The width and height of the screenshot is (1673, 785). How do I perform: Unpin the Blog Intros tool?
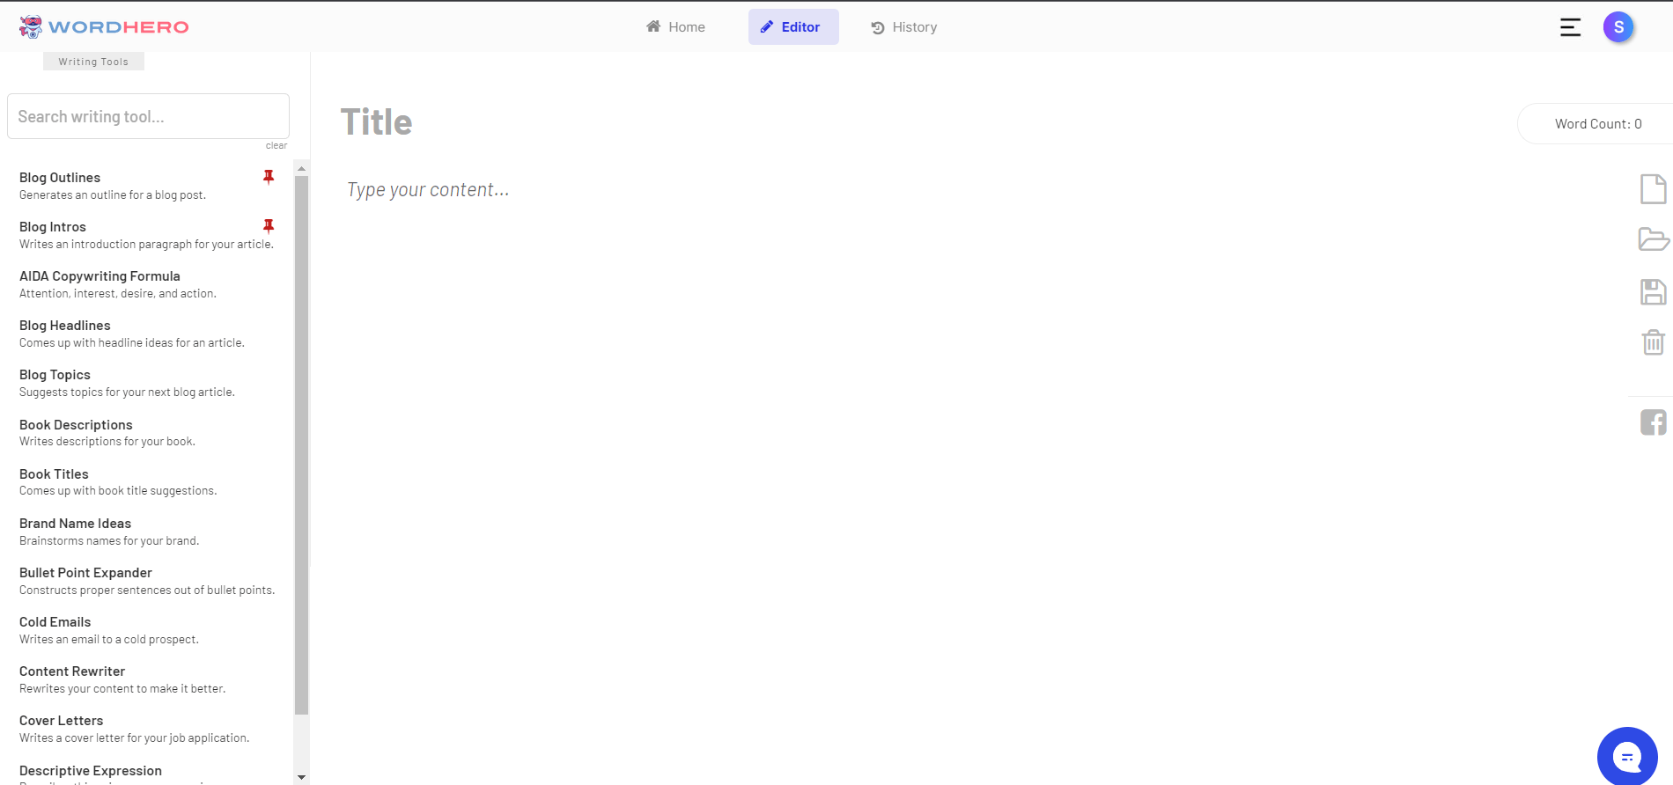coord(269,226)
